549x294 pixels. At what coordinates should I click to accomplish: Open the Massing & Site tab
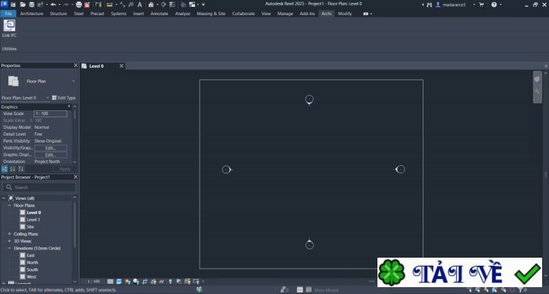click(x=211, y=14)
